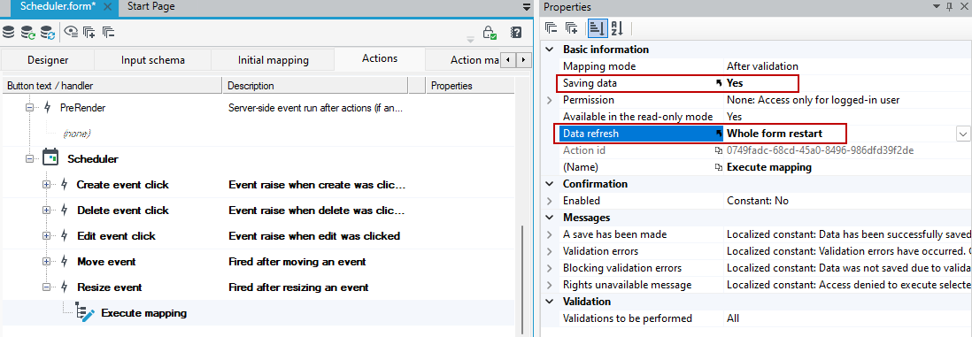
Task: Expand the Edit event click node
Action: tap(46, 236)
